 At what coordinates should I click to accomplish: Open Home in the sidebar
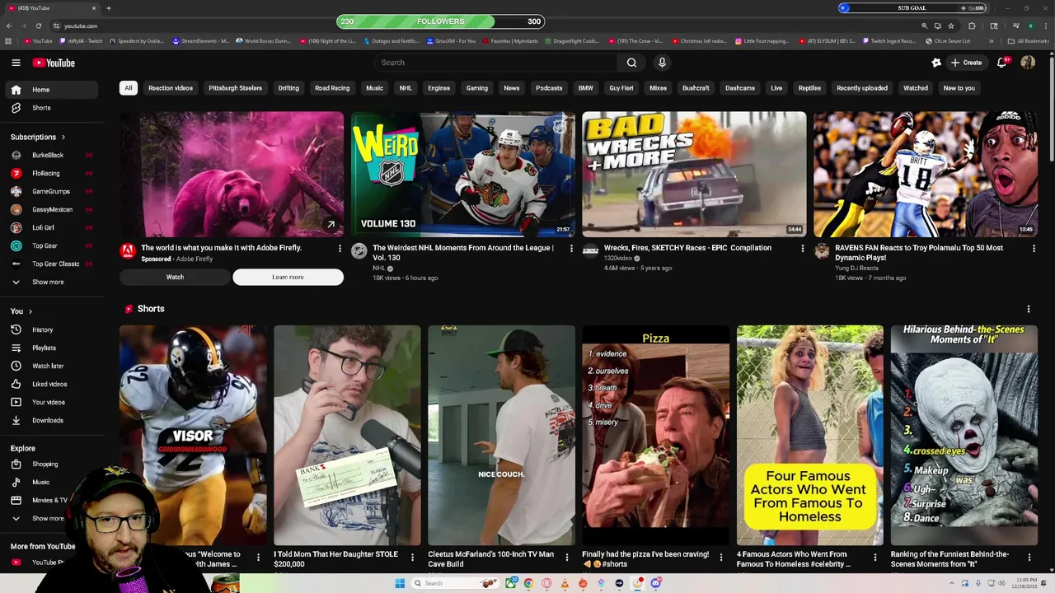coord(52,90)
